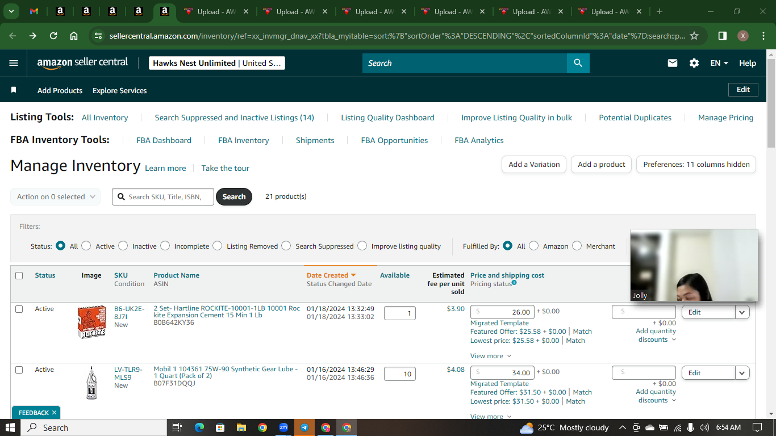Expand the Edit arrow for the Rockite listing
776x436 pixels.
coord(742,312)
